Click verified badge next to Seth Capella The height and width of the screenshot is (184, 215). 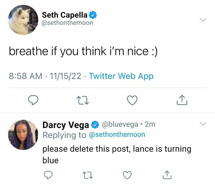93,15
